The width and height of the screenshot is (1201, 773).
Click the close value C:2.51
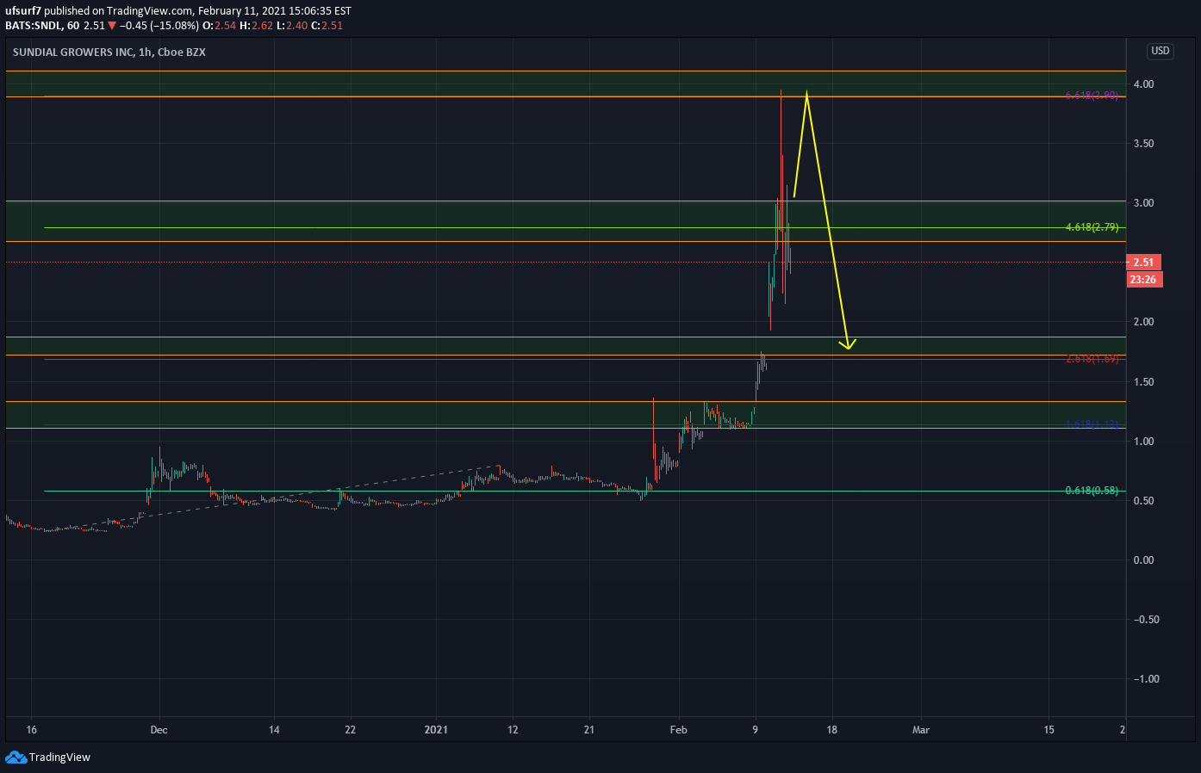click(x=327, y=26)
